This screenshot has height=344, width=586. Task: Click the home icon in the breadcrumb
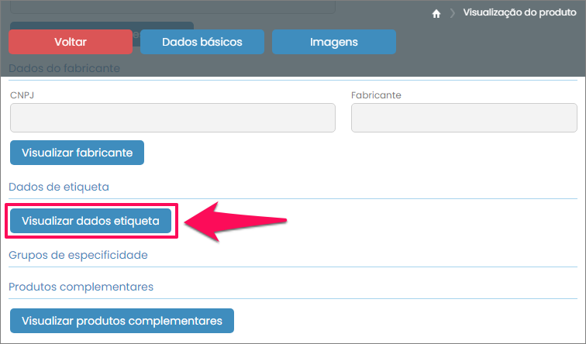[x=437, y=13]
